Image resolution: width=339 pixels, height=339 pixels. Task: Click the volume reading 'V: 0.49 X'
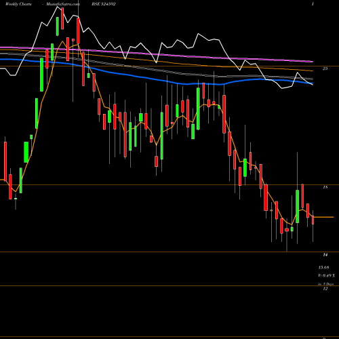coord(327,276)
